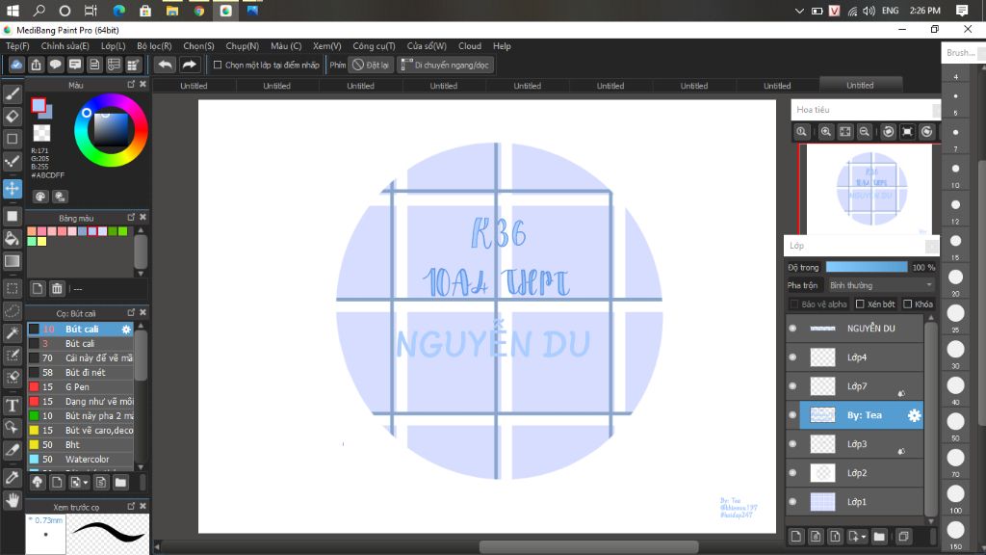
Task: Add a new layer folder
Action: point(879,536)
